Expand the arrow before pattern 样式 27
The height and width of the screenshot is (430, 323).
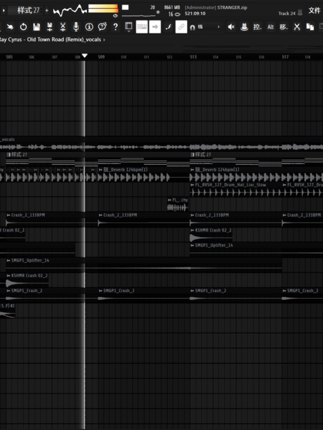click(x=4, y=11)
